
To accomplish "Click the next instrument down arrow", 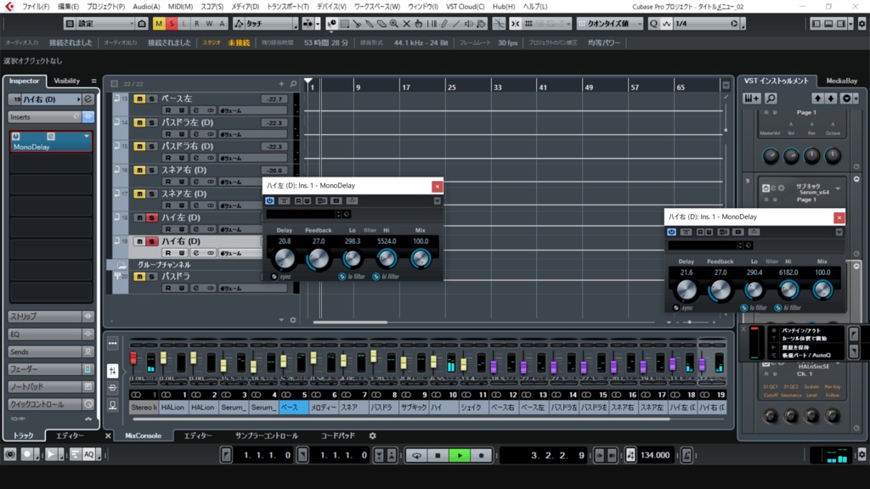I will pos(831,98).
